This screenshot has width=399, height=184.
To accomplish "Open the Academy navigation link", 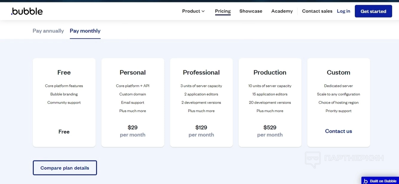I will (282, 11).
